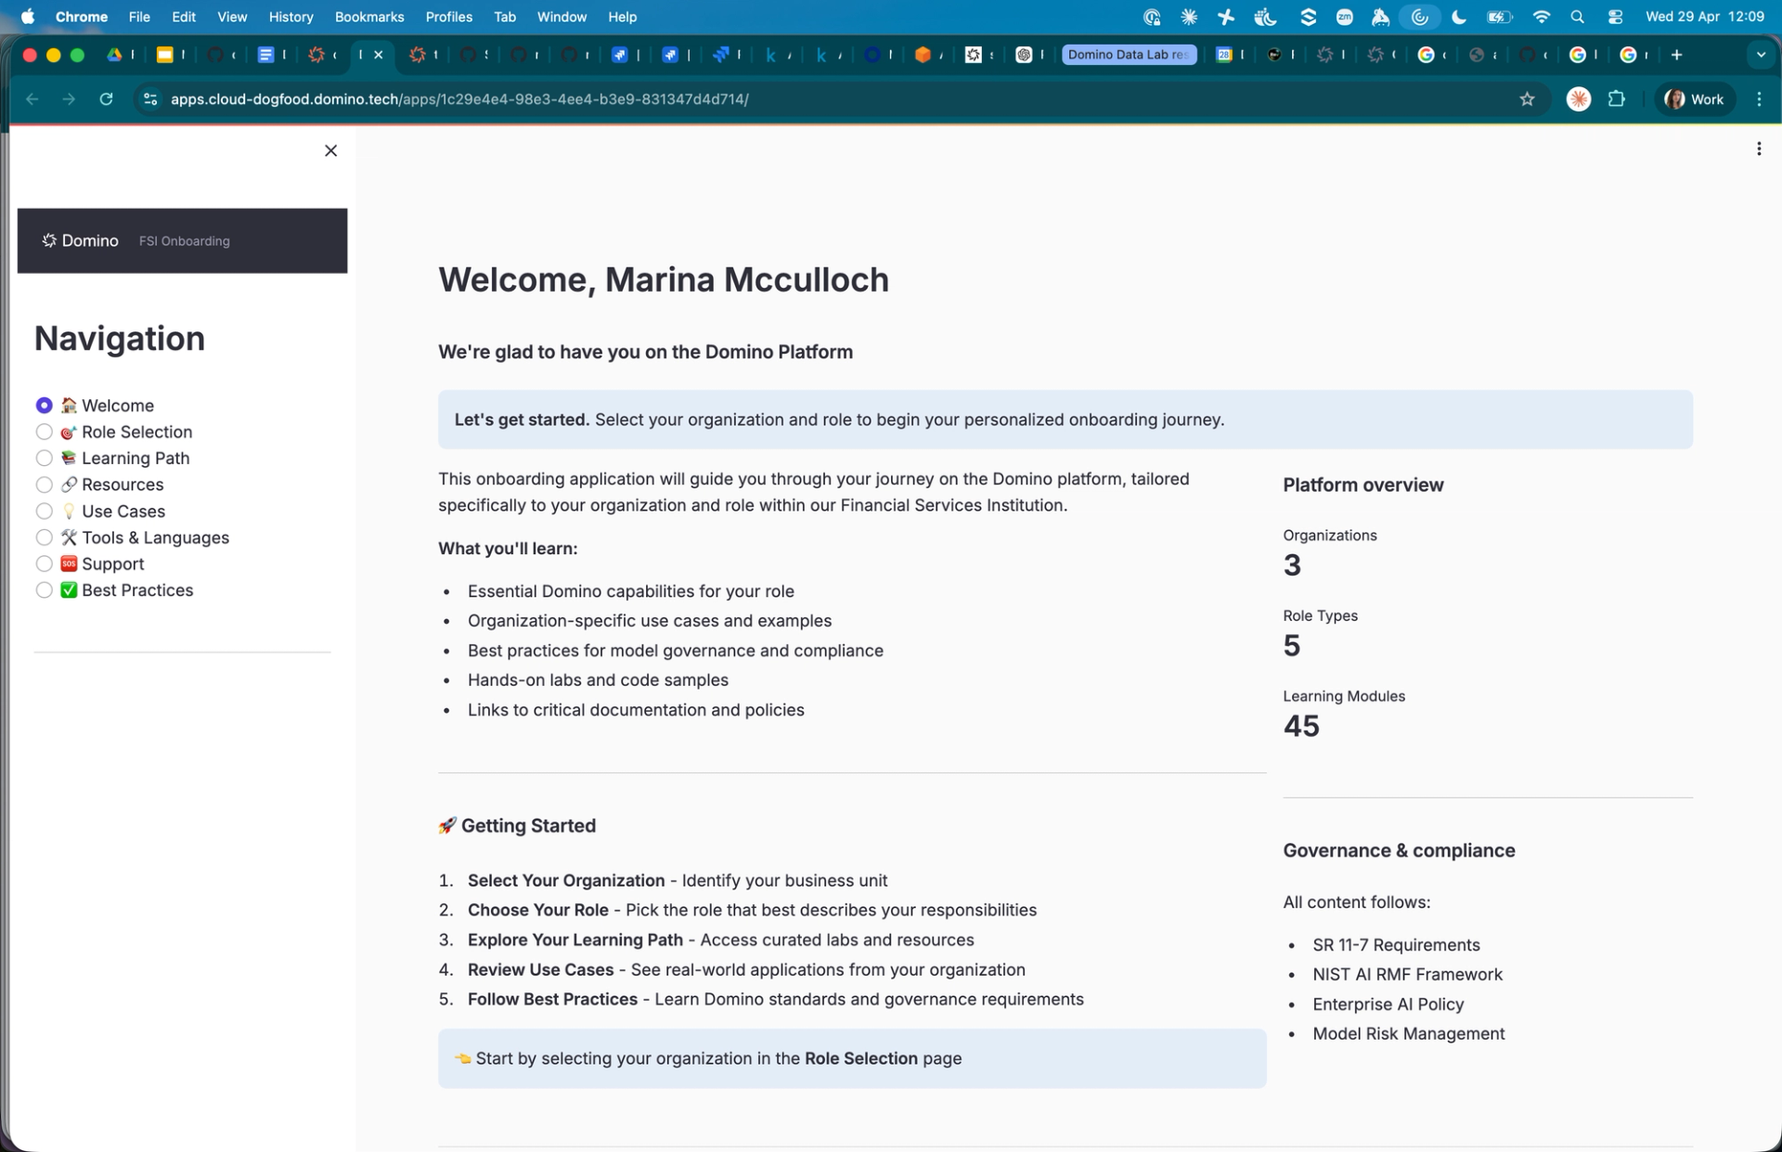This screenshot has width=1782, height=1152.
Task: Click "Model Risk Management" list item
Action: click(x=1408, y=1034)
